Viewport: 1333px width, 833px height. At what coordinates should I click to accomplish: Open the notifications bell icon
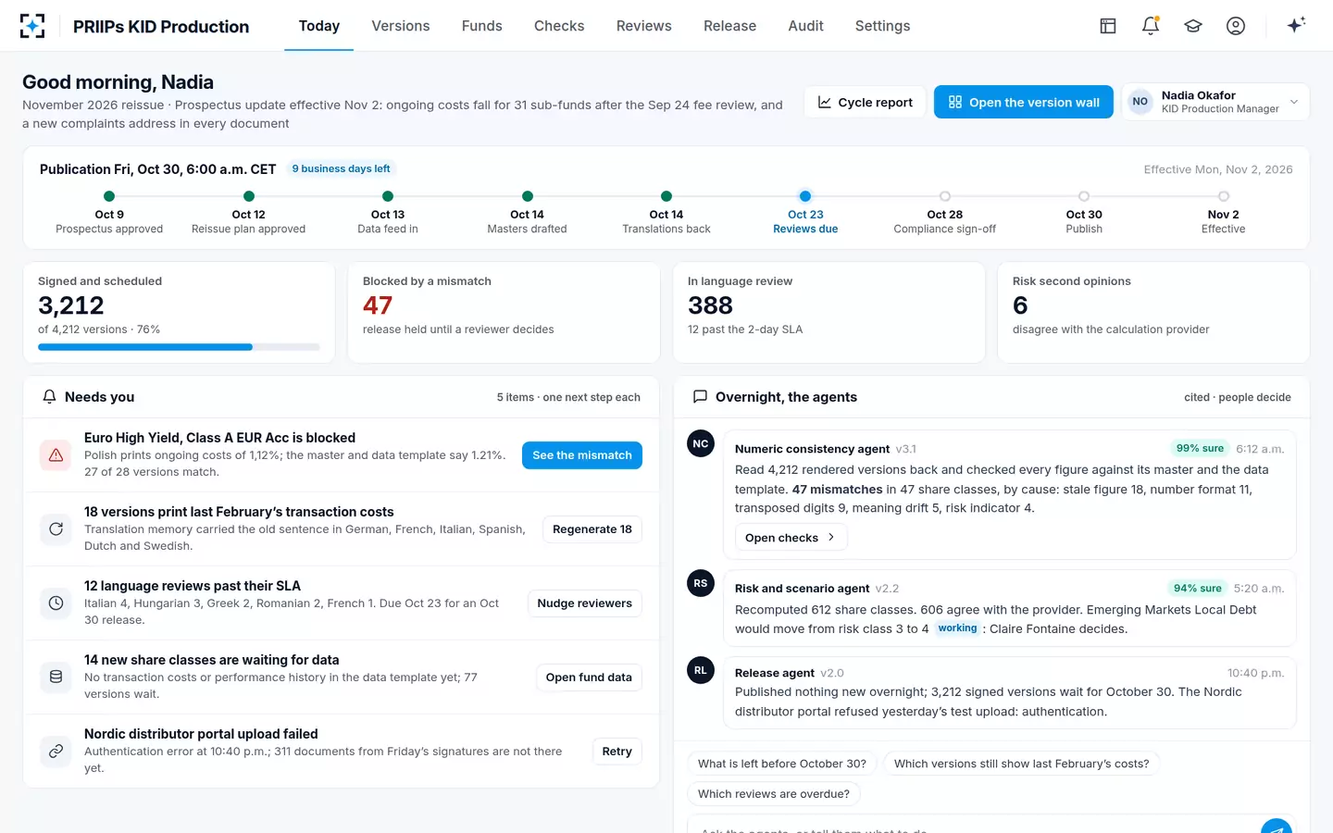click(1151, 26)
